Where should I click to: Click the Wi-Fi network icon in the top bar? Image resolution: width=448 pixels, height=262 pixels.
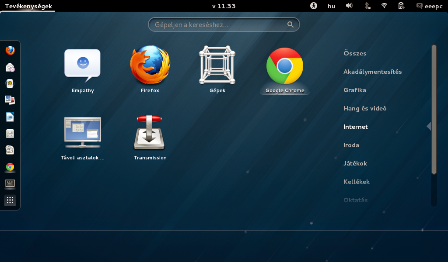point(384,6)
